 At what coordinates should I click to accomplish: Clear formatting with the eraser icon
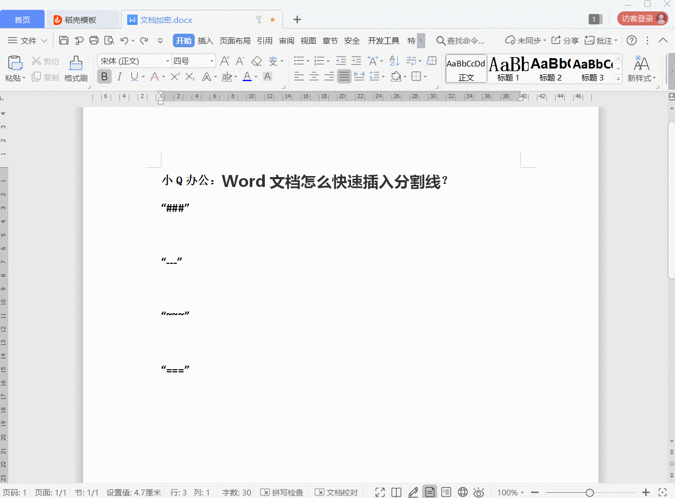(256, 61)
